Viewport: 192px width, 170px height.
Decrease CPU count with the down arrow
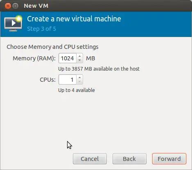pos(79,82)
